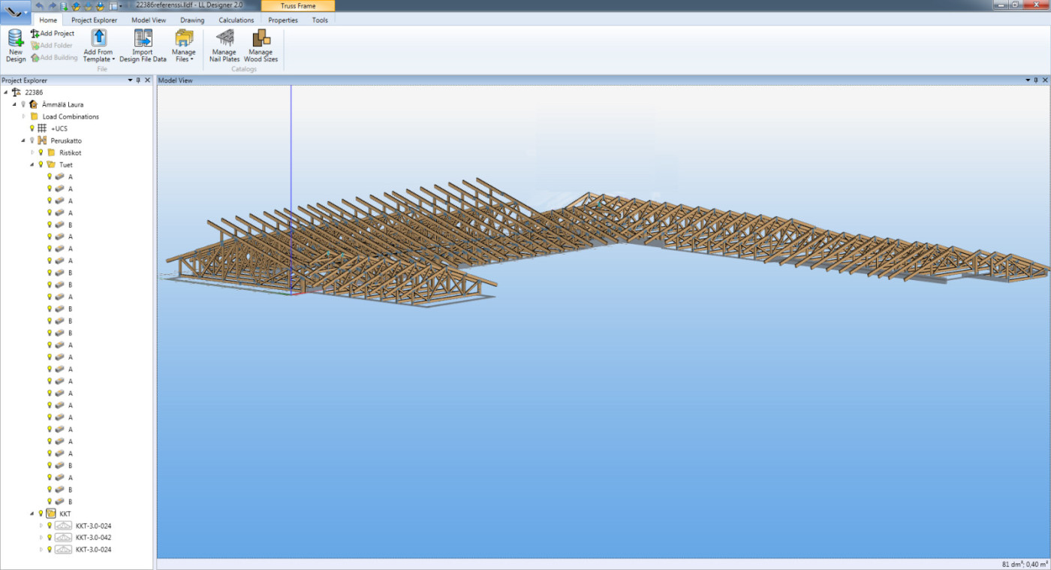Switch to the Calculations ribbon tab
1051x570 pixels.
(236, 20)
